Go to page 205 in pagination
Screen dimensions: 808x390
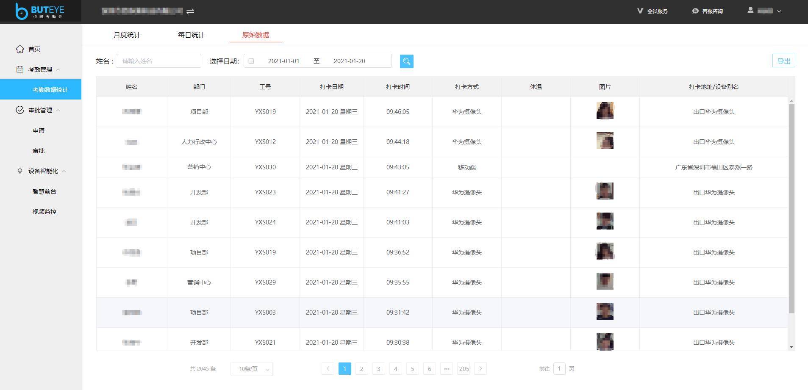click(x=464, y=369)
